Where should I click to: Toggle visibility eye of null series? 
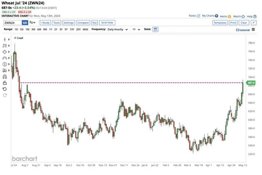pyautogui.click(x=15, y=38)
